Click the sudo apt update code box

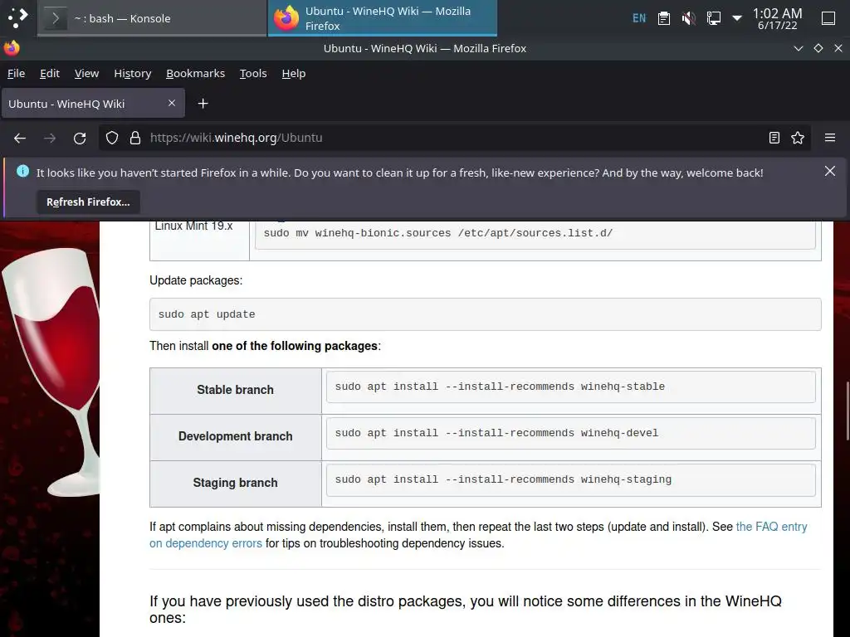pos(485,314)
